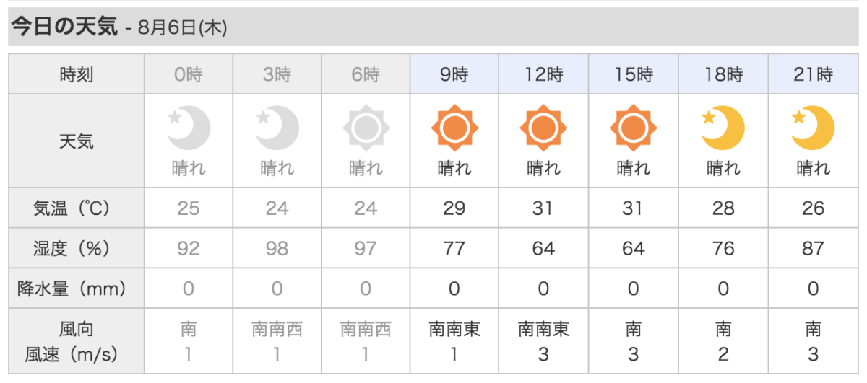
Task: Click the 天気 row label
Action: point(76,141)
